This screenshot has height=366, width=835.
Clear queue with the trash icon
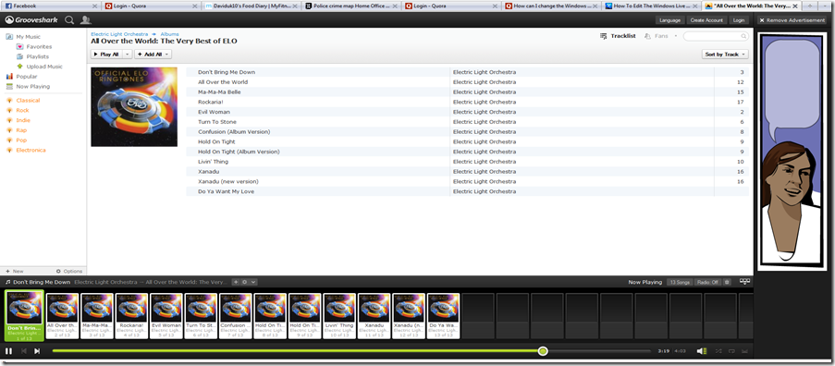tap(727, 282)
